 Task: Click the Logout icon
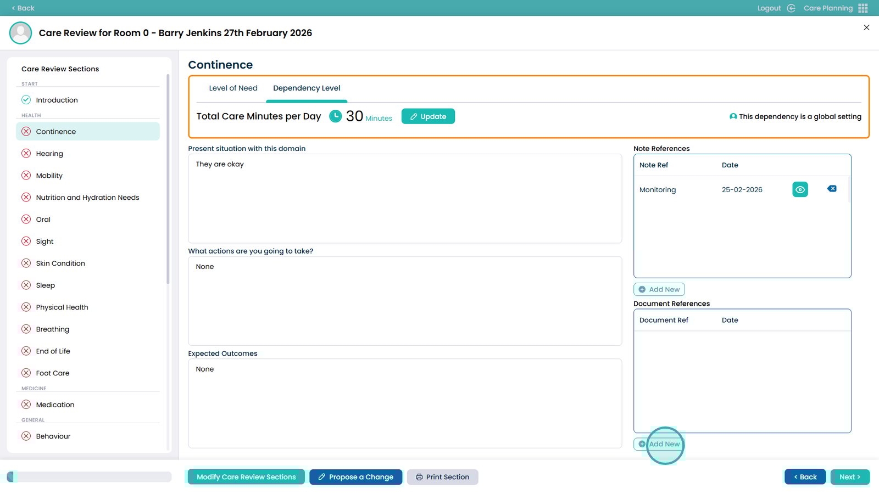click(791, 8)
